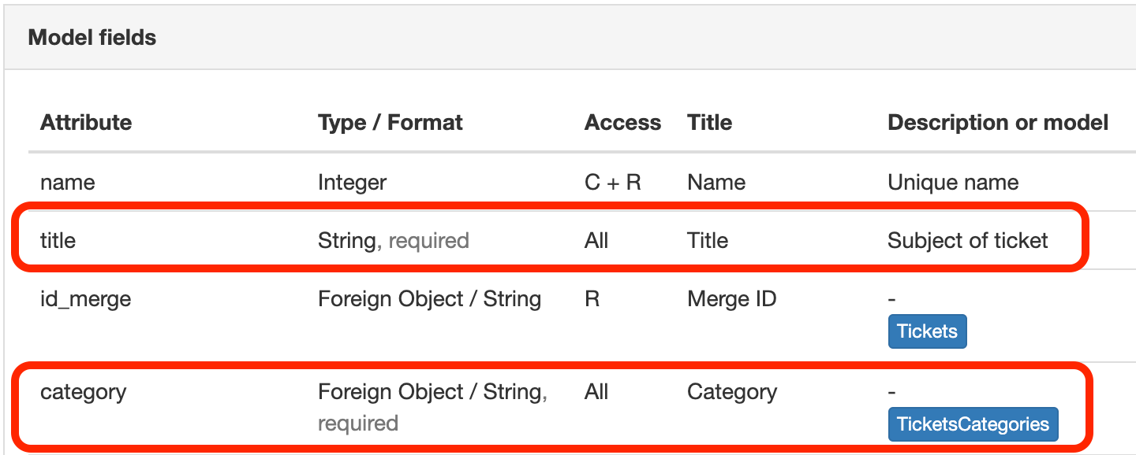
Task: Click the Model fields panel heading
Action: (x=92, y=38)
